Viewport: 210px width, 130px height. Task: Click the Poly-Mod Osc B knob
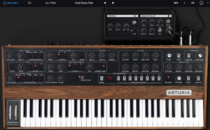(20, 56)
